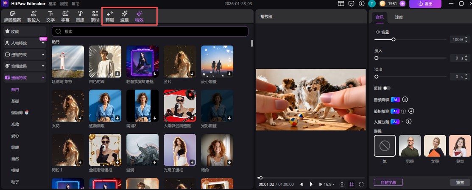Choose the 男聲 voice changer preset
472x190 pixels.
coord(410,146)
